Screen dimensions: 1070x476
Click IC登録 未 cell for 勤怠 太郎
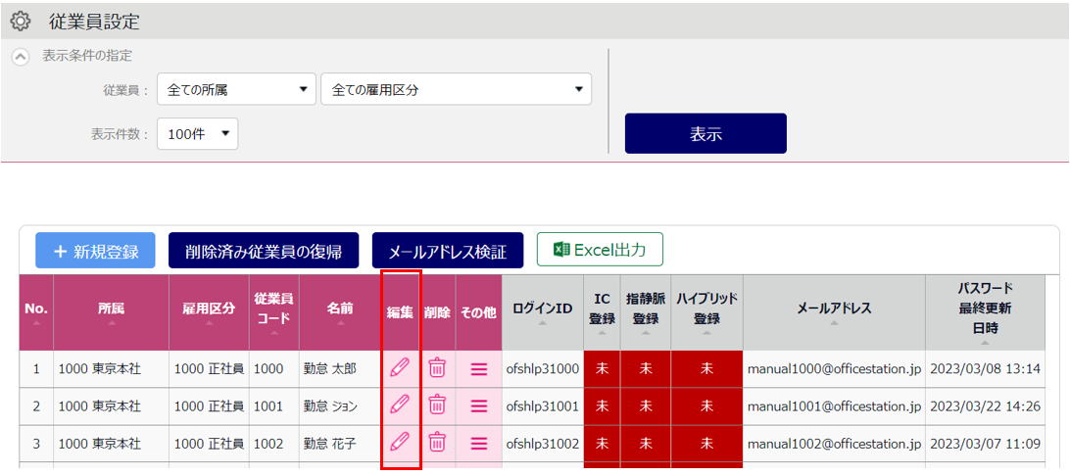pyautogui.click(x=602, y=369)
